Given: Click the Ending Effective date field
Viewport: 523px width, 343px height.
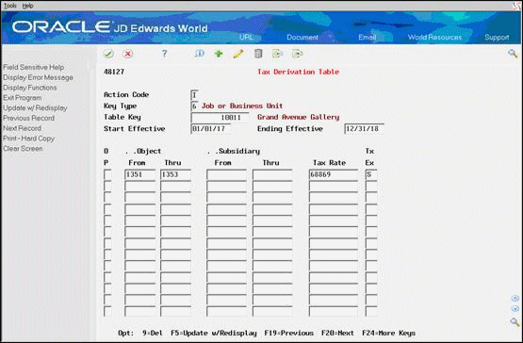Looking at the screenshot, I should point(365,129).
